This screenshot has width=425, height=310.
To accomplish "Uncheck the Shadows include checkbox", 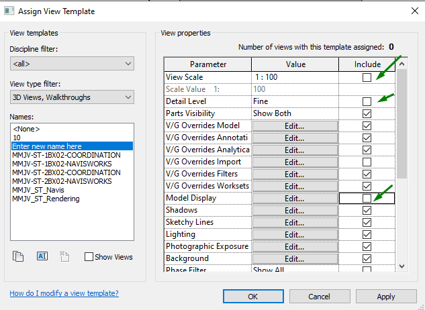I will (367, 210).
